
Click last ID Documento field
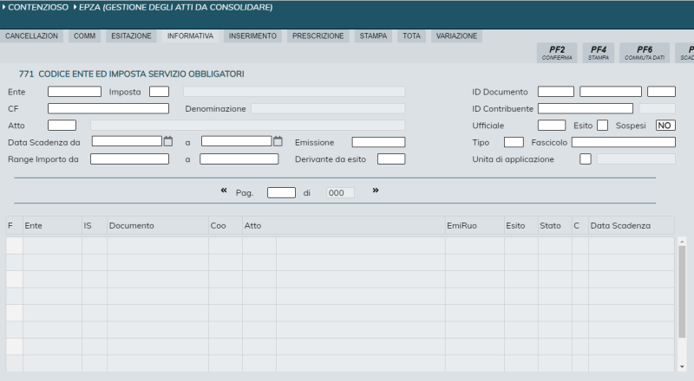(661, 92)
